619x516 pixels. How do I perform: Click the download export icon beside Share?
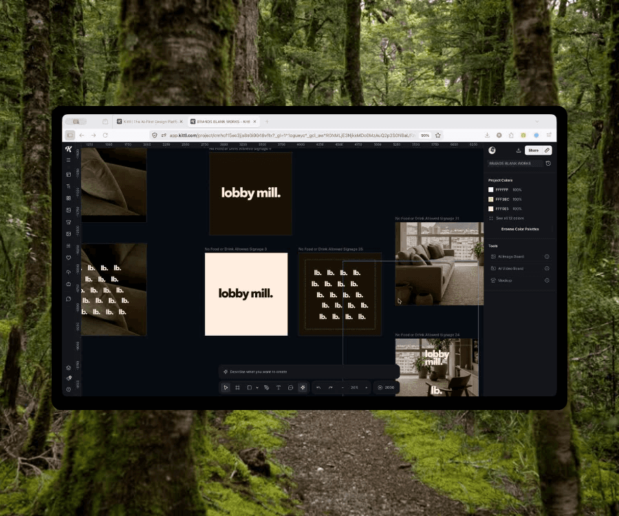point(519,151)
